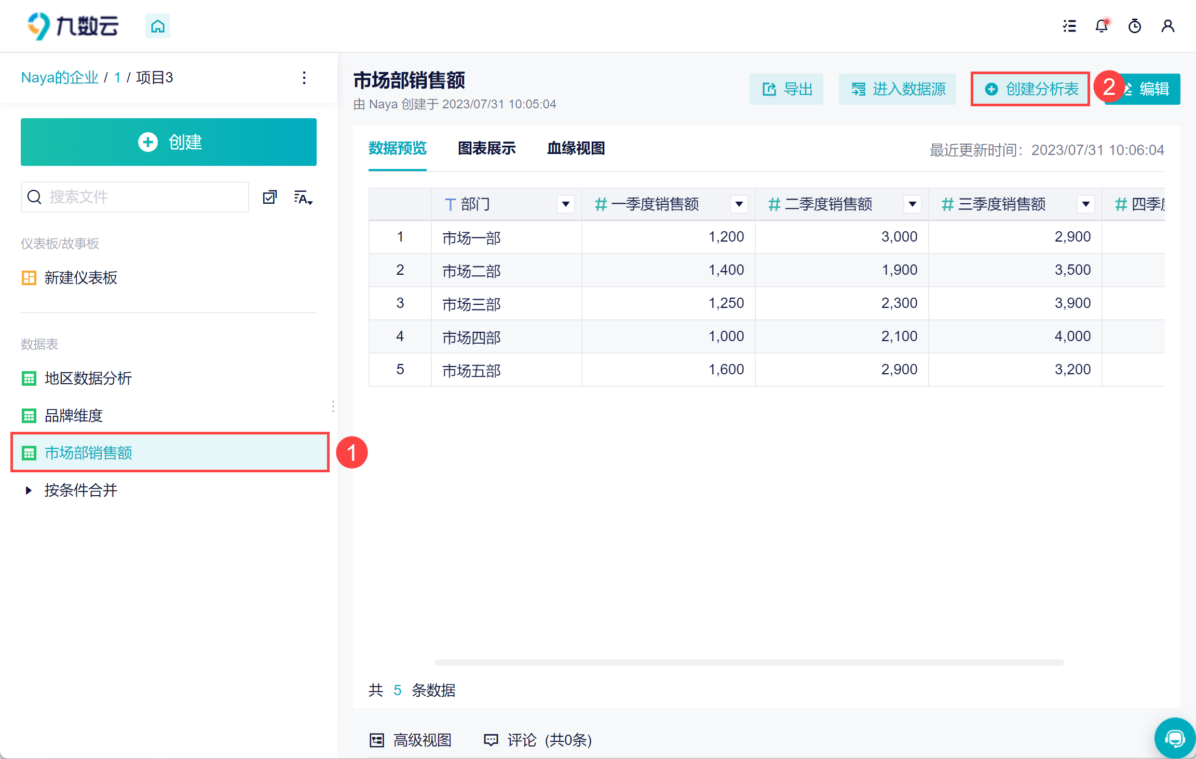Image resolution: width=1196 pixels, height=759 pixels.
Task: Expand the 按条件合并 folder
Action: pyautogui.click(x=29, y=490)
